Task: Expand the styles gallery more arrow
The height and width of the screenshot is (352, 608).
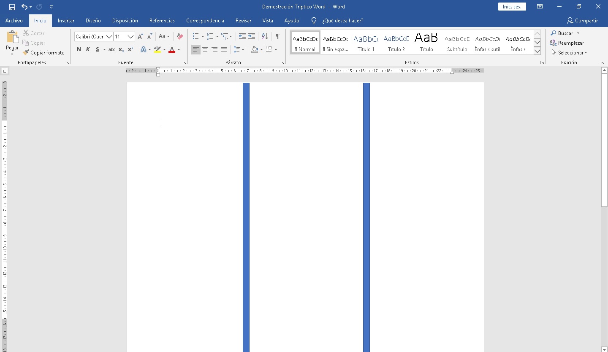Action: pyautogui.click(x=537, y=51)
